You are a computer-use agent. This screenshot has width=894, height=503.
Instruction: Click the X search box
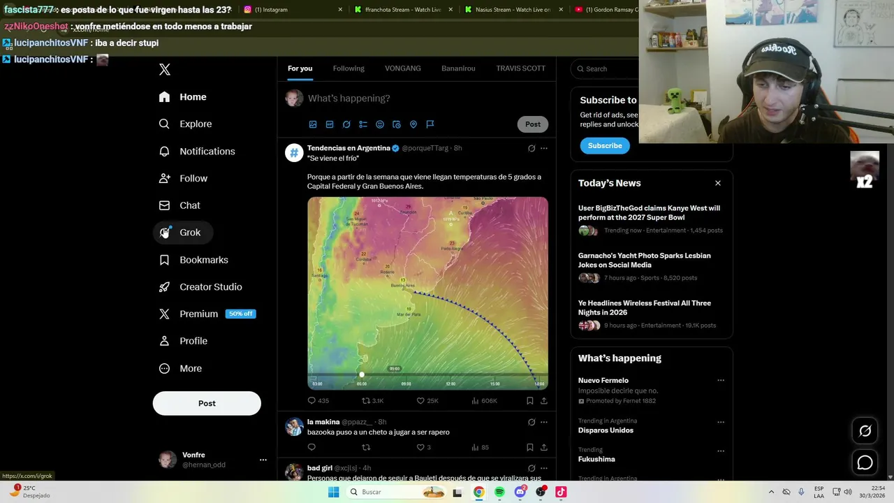click(x=606, y=68)
